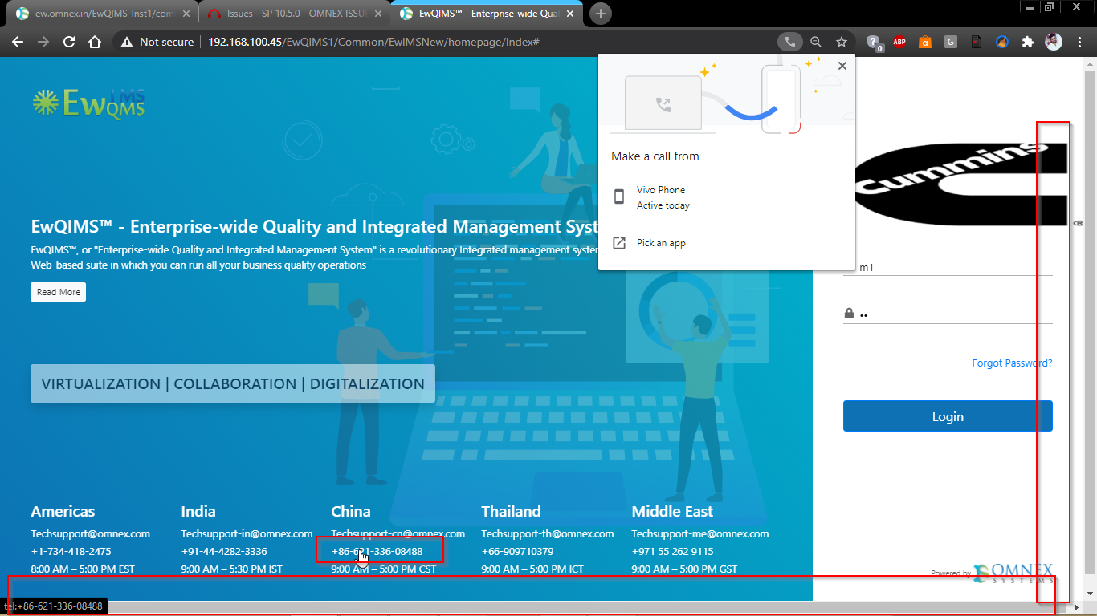Open the grey G extension icon
The image size is (1097, 616).
[x=951, y=42]
